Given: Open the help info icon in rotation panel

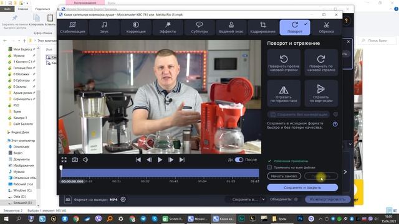Looking at the screenshot, I should coord(335,124).
